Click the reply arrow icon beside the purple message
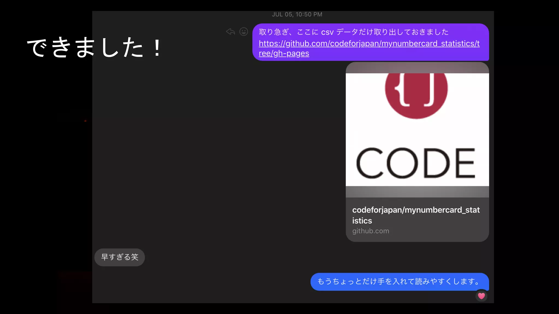559x314 pixels. [x=230, y=32]
